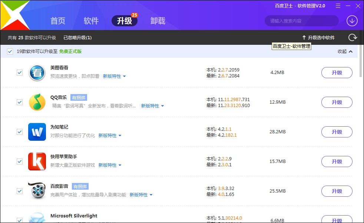Expand 新版特性 for QQ音乐
Screen dimensions: 364x223
pyautogui.click(x=152, y=106)
